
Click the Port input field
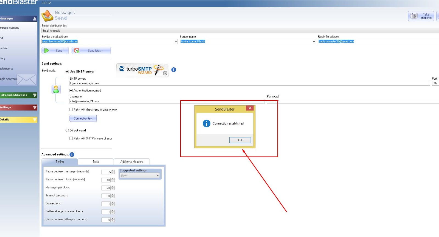pyautogui.click(x=435, y=83)
